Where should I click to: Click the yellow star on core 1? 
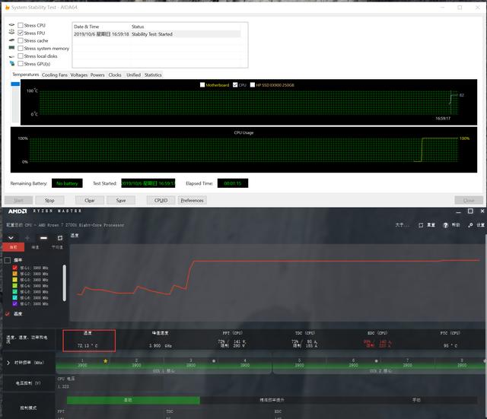pos(105,360)
